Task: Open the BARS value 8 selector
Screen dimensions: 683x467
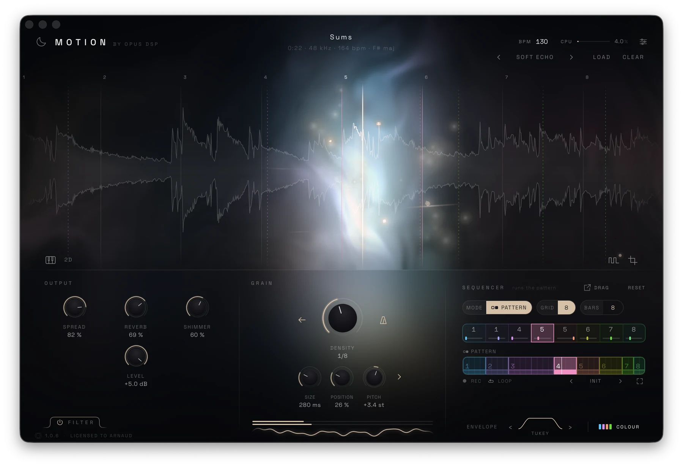Action: tap(613, 308)
